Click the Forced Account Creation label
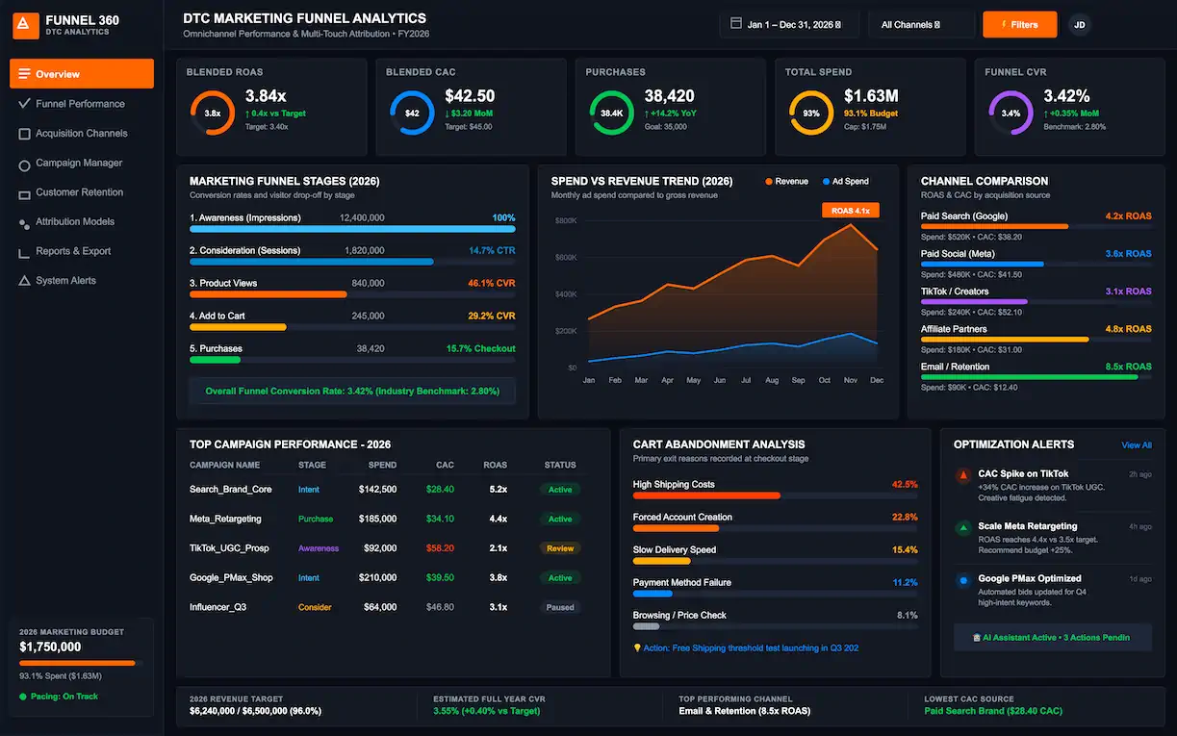The width and height of the screenshot is (1177, 736). click(682, 518)
